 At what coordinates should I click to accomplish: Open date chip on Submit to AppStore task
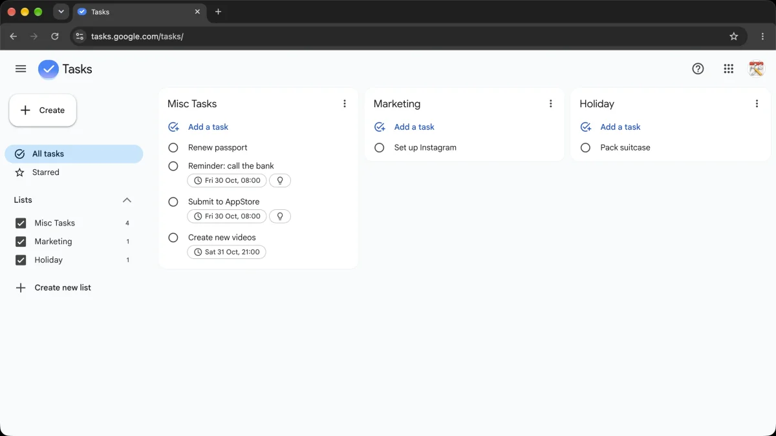pyautogui.click(x=227, y=216)
